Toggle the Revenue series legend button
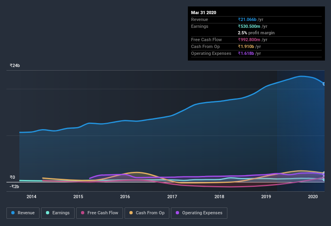Screen dimensions: 331x226 click(x=23, y=213)
